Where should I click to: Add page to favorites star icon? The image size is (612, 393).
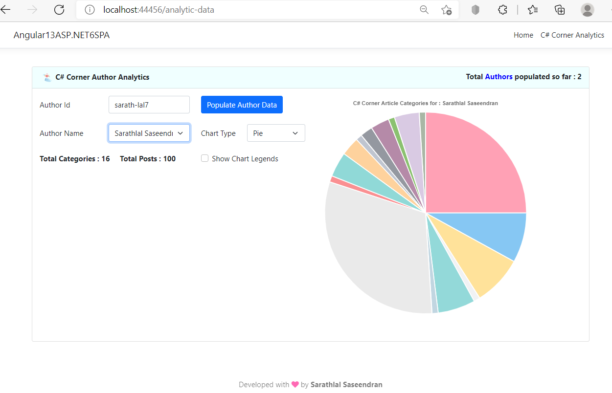tap(446, 10)
